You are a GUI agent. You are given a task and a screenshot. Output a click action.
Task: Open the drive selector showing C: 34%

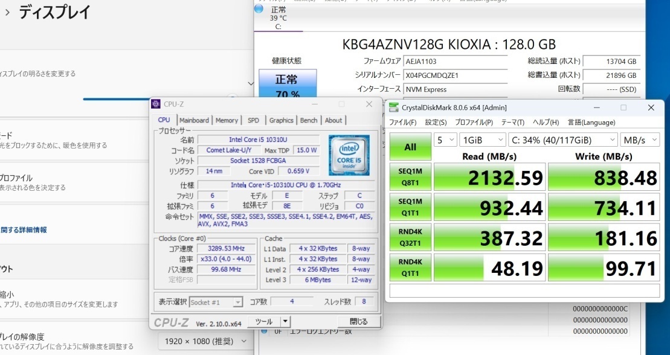coord(561,139)
